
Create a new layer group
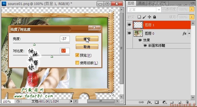[x=172, y=102]
